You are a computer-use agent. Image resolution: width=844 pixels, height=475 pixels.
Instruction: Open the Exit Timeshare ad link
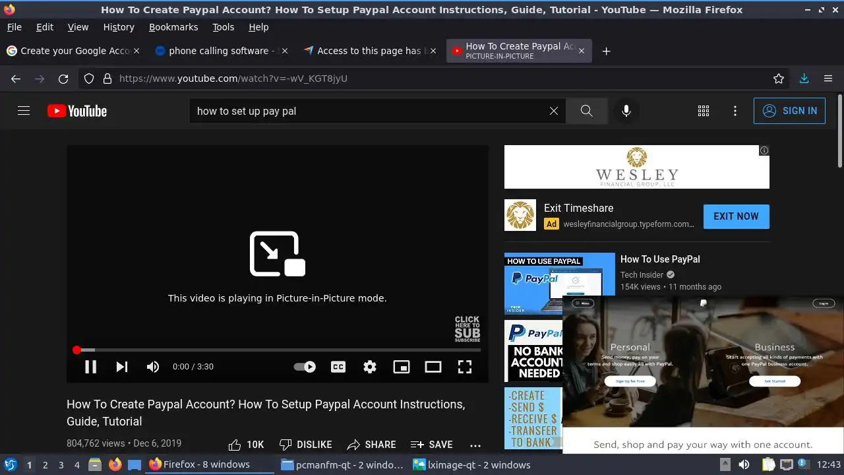click(x=578, y=208)
